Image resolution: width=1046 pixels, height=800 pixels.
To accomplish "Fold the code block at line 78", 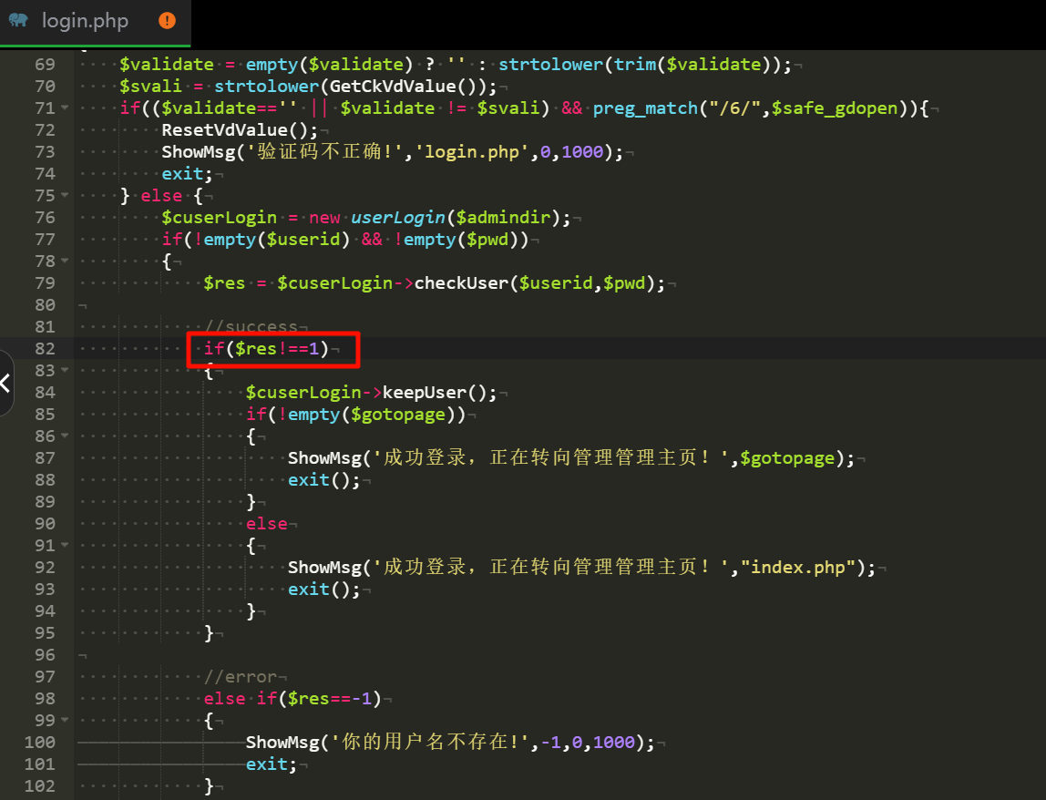I will click(65, 262).
